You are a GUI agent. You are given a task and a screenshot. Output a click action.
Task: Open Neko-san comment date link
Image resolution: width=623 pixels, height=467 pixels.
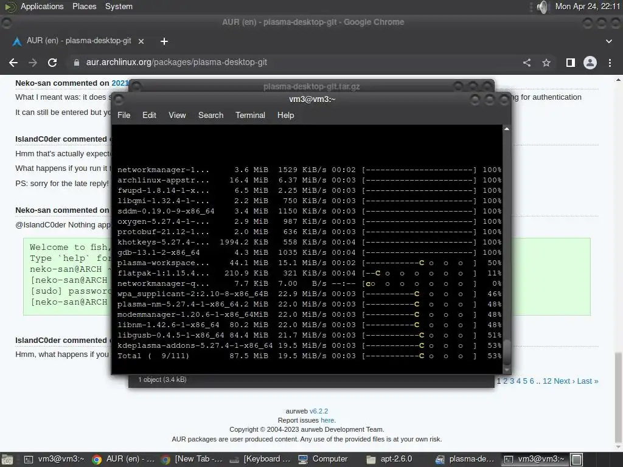pyautogui.click(x=120, y=83)
